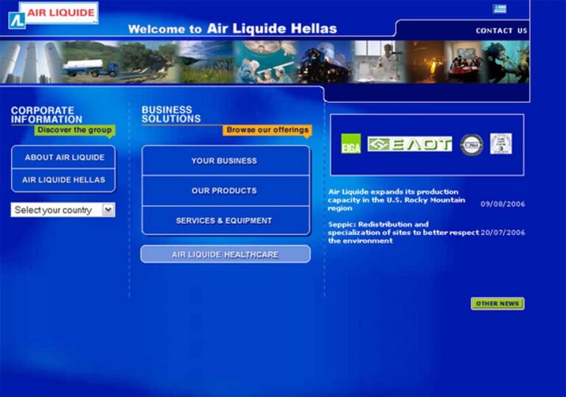Open the ELOT certification logo
This screenshot has height=397, width=566.
pos(410,144)
